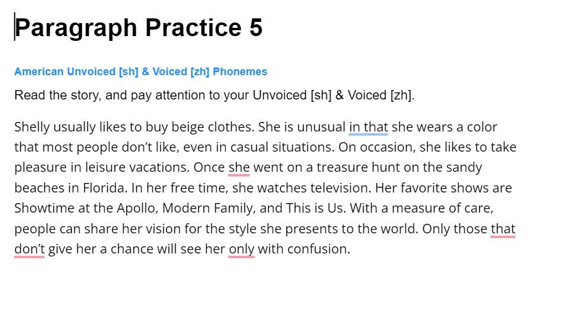Click the blue 'American Unvoiced [sh] & Voiced [zh] Phonemes' subtitle
Image resolution: width=574 pixels, height=318 pixels.
[x=141, y=72]
